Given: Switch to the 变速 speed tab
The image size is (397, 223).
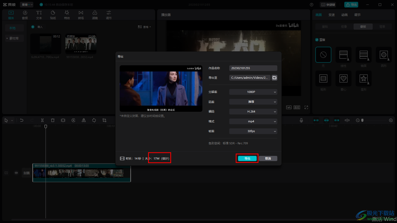Looking at the screenshot, I should click(332, 15).
